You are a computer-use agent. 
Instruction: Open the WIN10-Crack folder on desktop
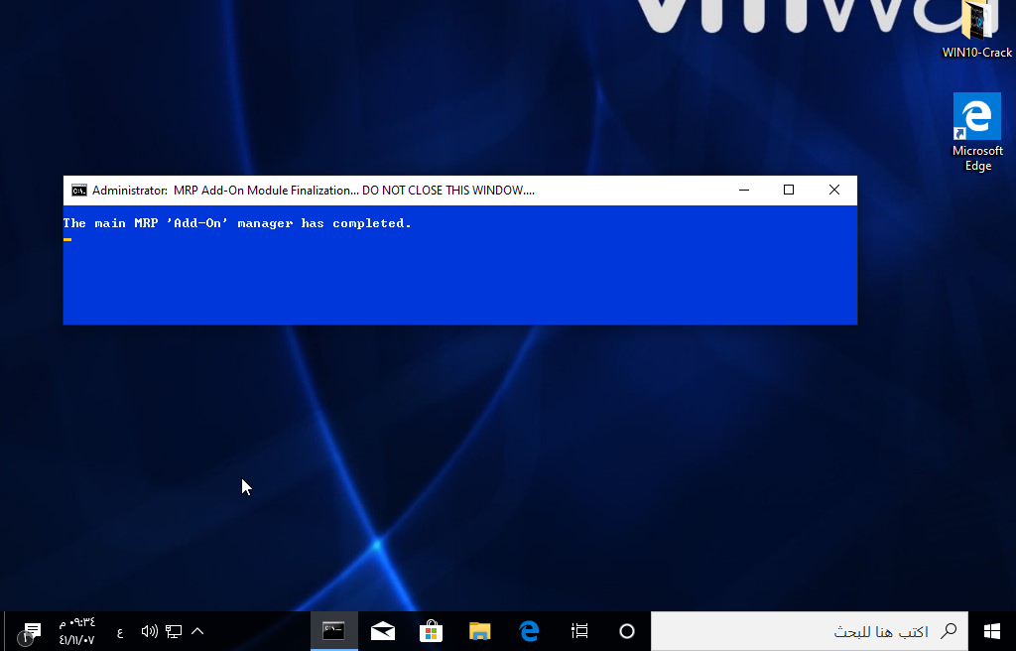point(977,30)
